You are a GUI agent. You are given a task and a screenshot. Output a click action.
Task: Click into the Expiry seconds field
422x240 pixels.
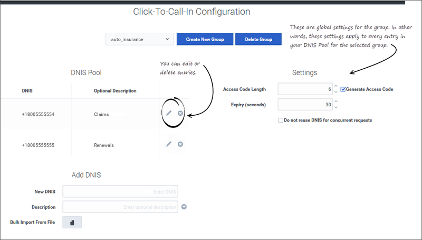[x=304, y=105]
